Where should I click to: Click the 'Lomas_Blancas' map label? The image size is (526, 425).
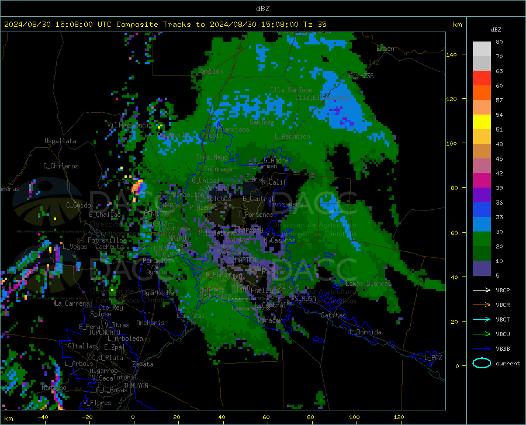[368, 284]
